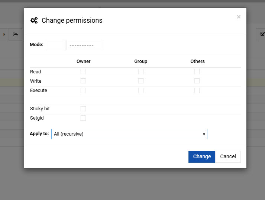Image resolution: width=265 pixels, height=200 pixels.
Task: Open the Apply to dropdown
Action: [x=129, y=134]
